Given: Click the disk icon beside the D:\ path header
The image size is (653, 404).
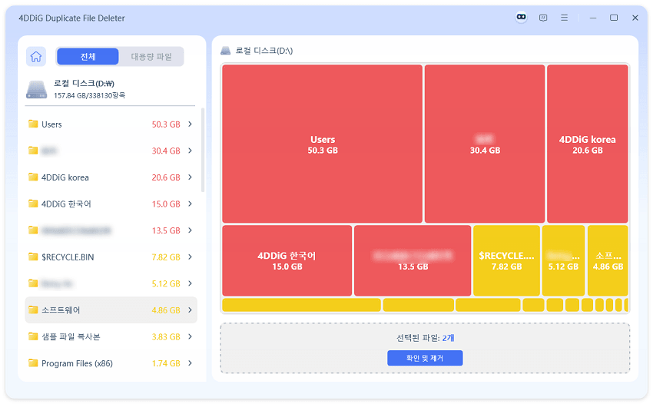Looking at the screenshot, I should (225, 51).
